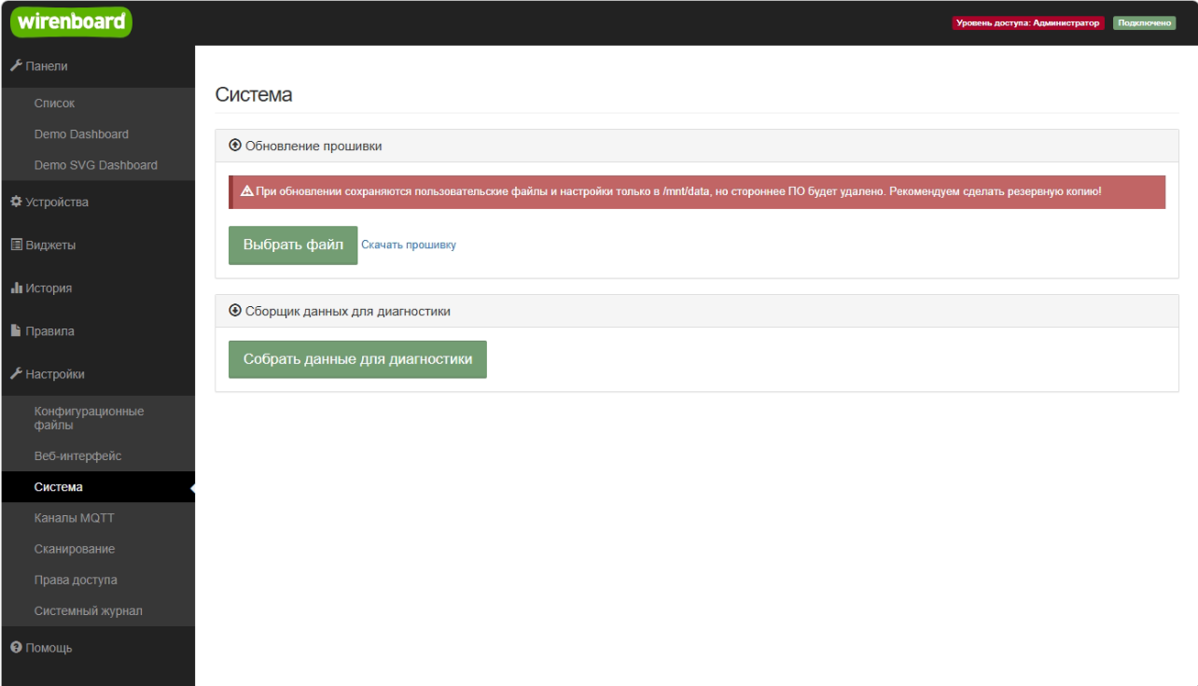Open Каналы MQTT page
The height and width of the screenshot is (686, 1198).
(74, 518)
